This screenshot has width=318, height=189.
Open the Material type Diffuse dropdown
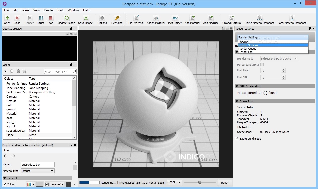click(x=38, y=171)
